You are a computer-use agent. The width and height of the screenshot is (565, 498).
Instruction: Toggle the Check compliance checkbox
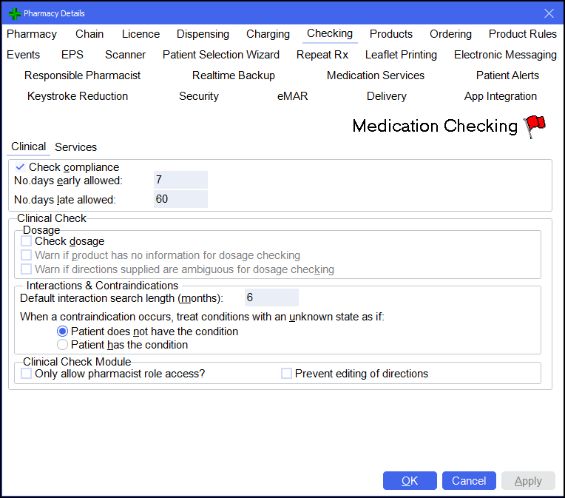point(20,167)
